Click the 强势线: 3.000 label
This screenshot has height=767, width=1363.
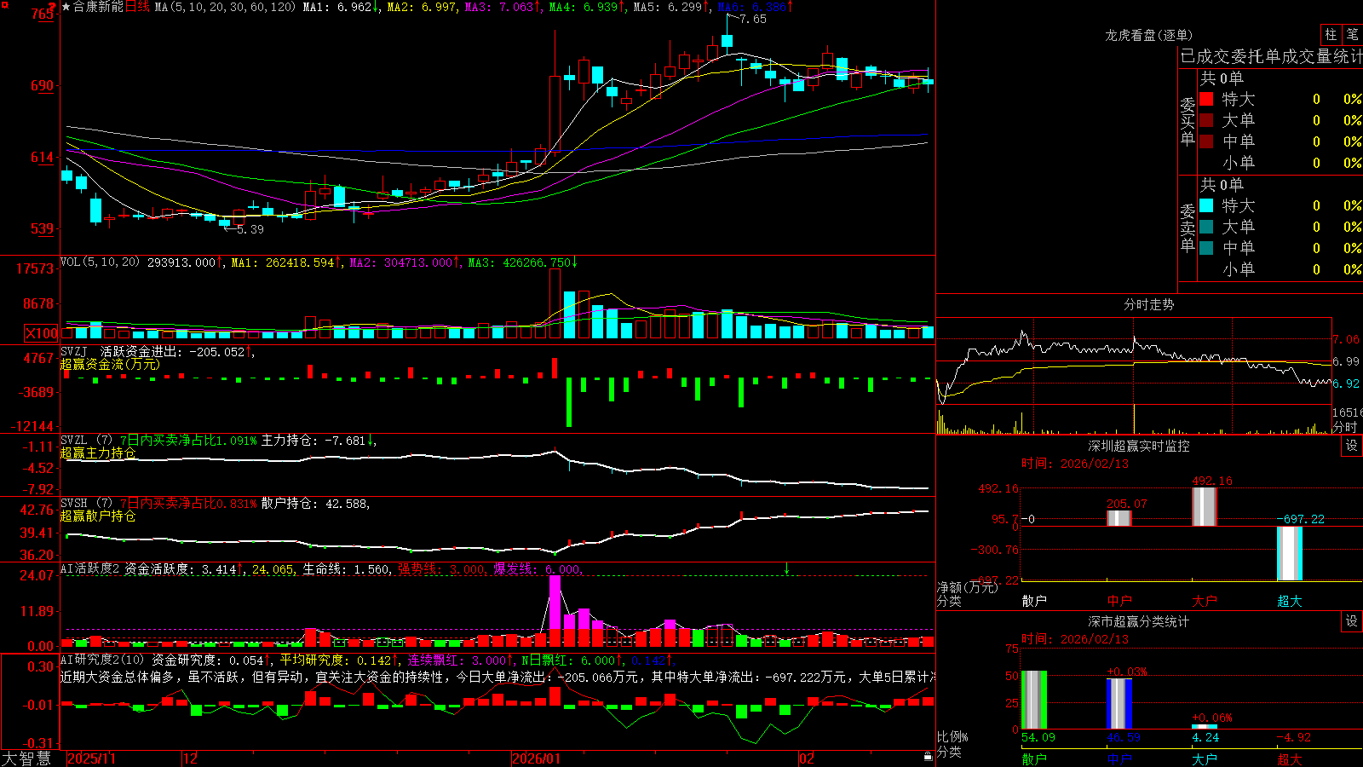(x=443, y=568)
